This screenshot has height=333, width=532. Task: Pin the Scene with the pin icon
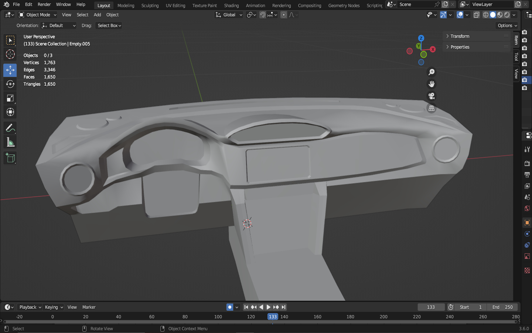[437, 4]
